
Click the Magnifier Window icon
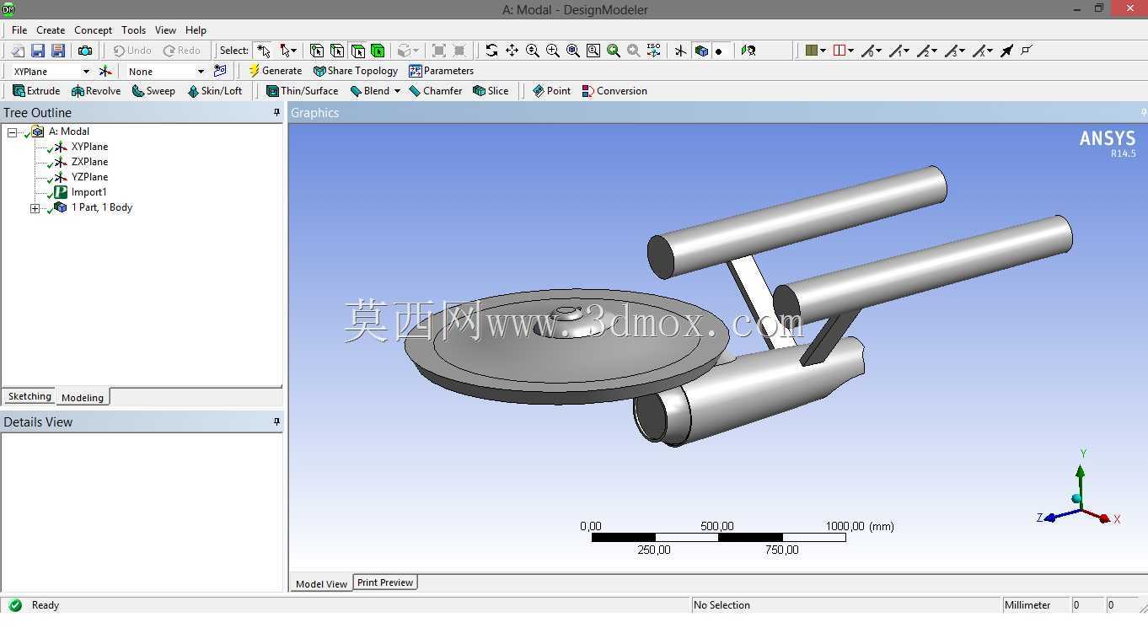tap(593, 51)
